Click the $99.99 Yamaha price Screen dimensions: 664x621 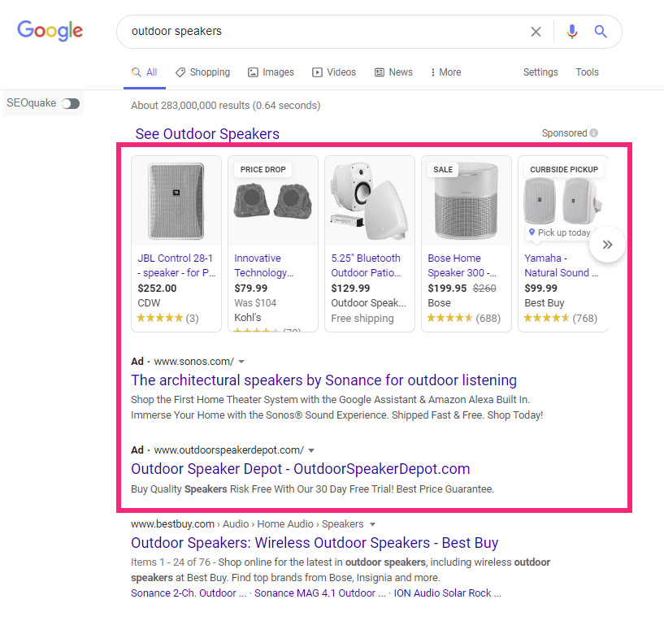(540, 289)
